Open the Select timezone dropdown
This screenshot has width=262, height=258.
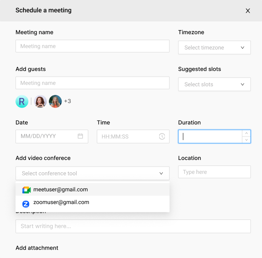[214, 48]
